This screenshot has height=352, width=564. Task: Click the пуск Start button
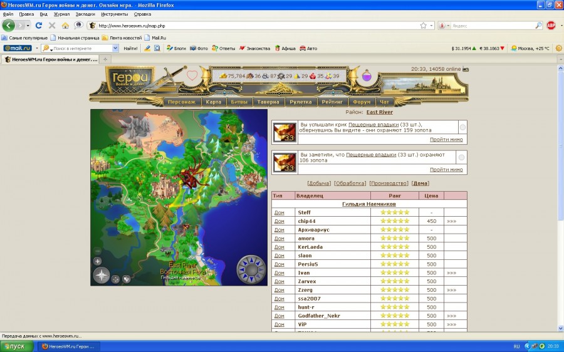click(x=17, y=346)
